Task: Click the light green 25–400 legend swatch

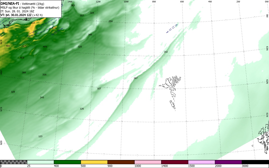Action: (x=40, y=162)
